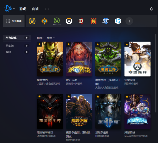Click 即时策略游戏 text under 星际争霸II
Image resolution: width=158 pixels, height=143 pixels.
click(102, 136)
